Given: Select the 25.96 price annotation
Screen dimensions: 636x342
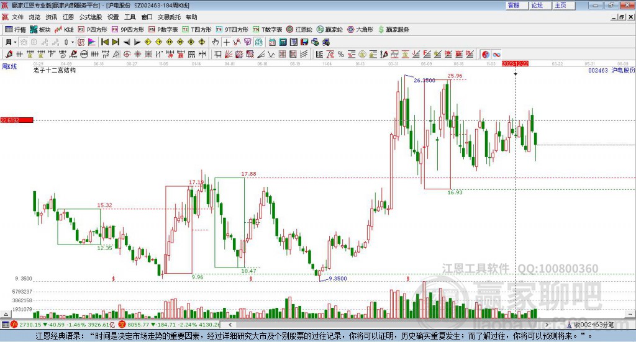Looking at the screenshot, I should tap(455, 76).
